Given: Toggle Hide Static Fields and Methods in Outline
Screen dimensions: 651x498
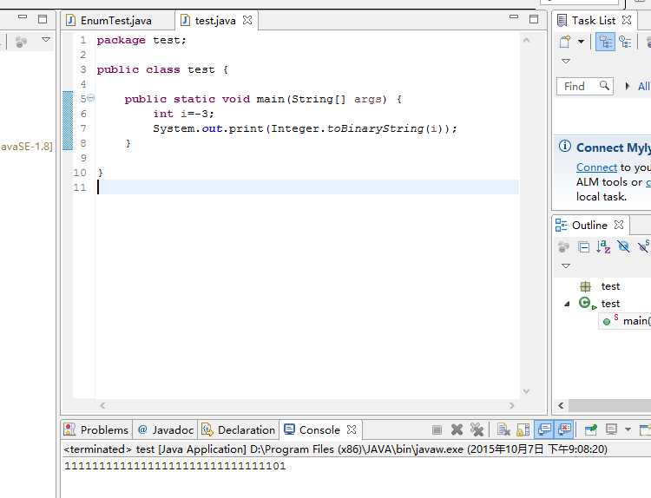Looking at the screenshot, I should pos(643,246).
